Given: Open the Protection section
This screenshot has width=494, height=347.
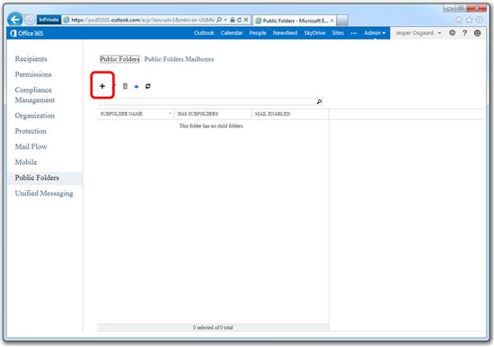Looking at the screenshot, I should pyautogui.click(x=31, y=131).
